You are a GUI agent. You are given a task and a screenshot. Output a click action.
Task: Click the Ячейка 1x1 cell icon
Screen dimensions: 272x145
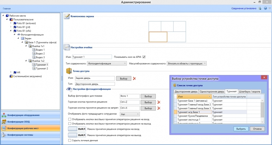tap(30, 46)
